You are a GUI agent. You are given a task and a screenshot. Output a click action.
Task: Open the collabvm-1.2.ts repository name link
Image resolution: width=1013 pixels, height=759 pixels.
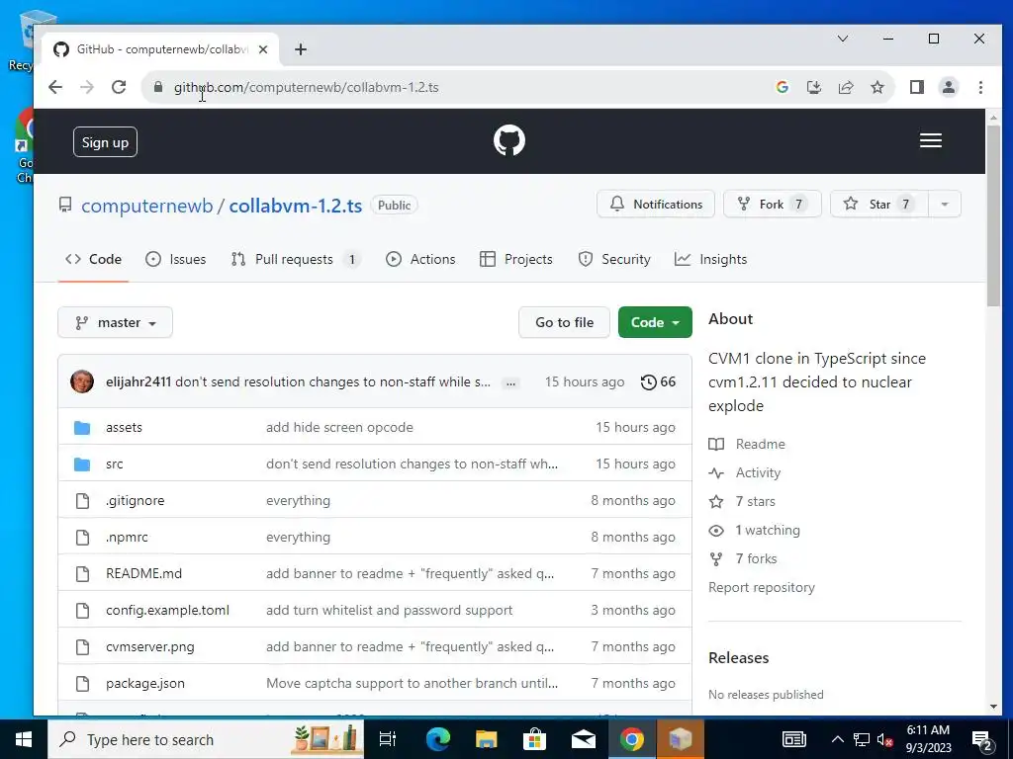click(295, 206)
